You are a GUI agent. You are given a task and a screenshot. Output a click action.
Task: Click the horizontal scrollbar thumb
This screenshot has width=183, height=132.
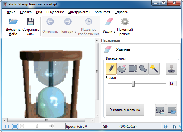point(46,120)
